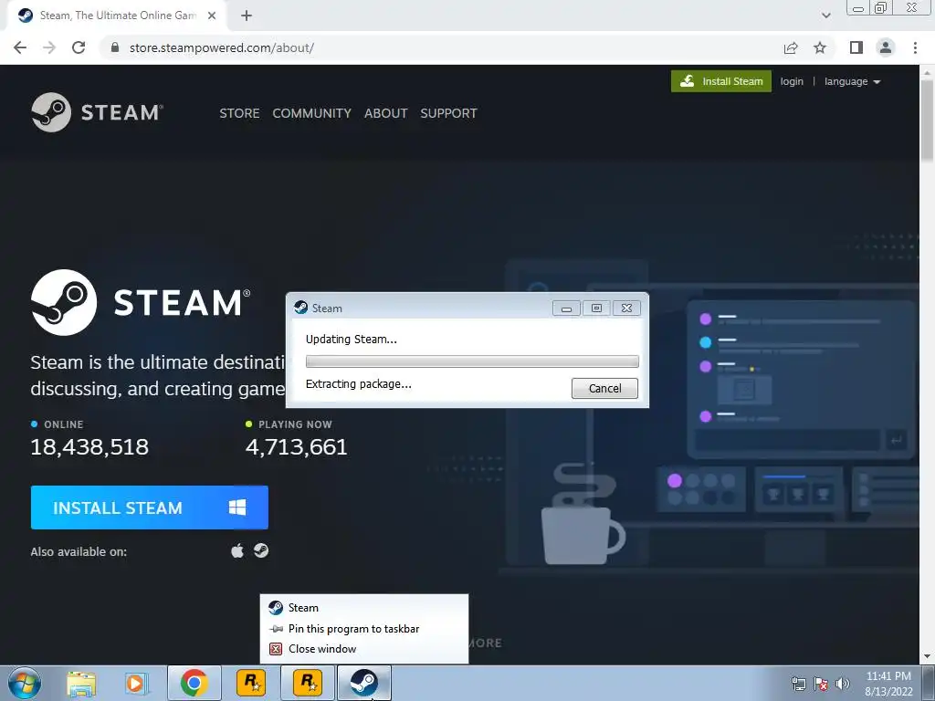Open the Windows Start orb

(x=25, y=683)
